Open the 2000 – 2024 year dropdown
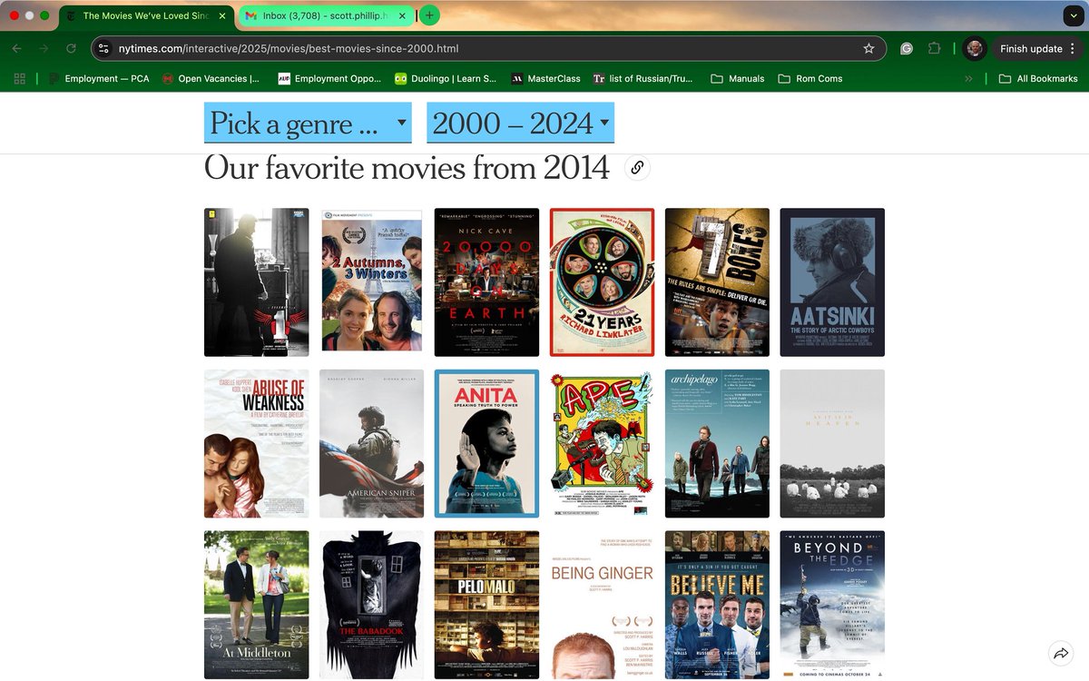 (x=520, y=123)
